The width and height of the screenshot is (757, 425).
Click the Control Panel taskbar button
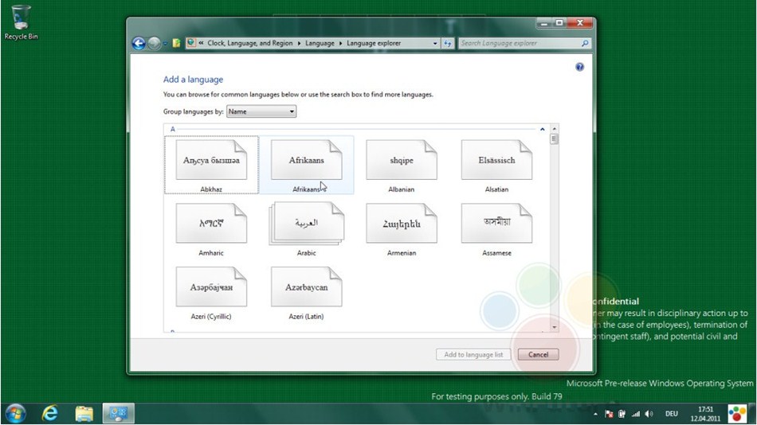point(118,413)
